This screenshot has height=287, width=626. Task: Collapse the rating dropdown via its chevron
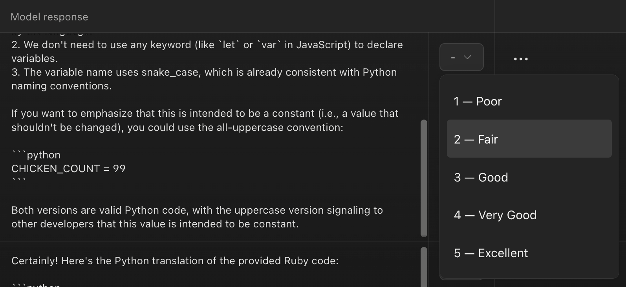tap(467, 57)
